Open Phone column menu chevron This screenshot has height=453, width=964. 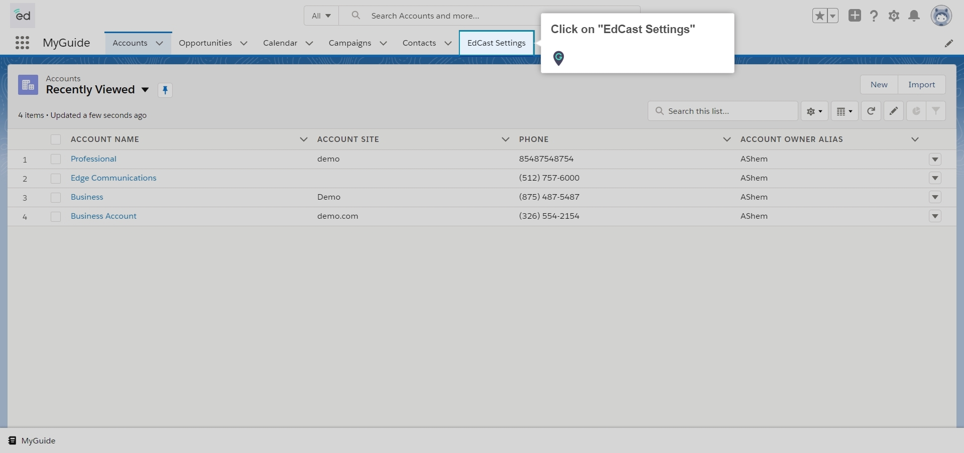pos(727,139)
